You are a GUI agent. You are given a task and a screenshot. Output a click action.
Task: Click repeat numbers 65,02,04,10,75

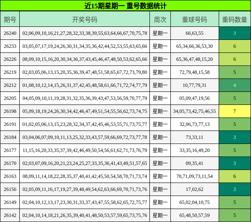tap(194, 202)
